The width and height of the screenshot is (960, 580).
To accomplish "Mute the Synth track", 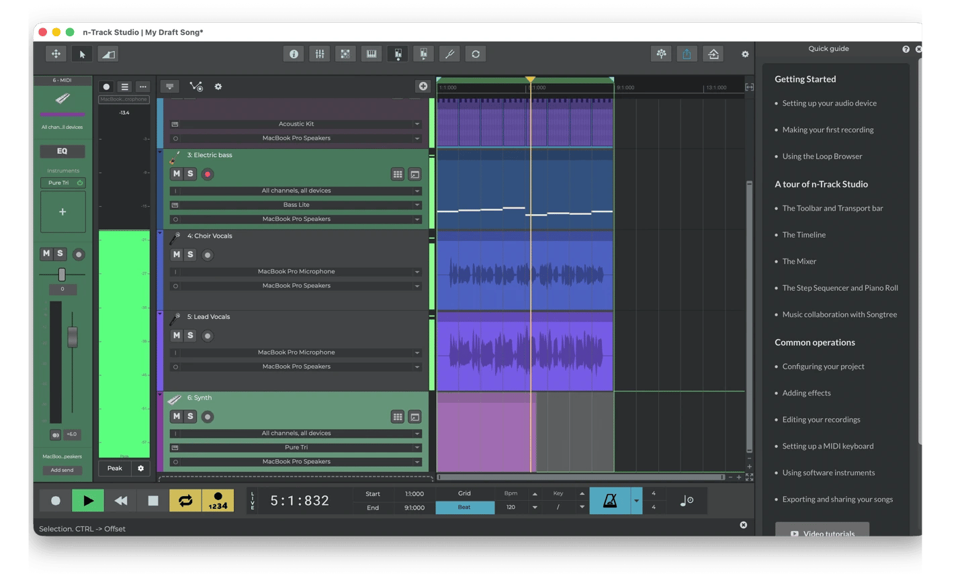I will coord(177,416).
